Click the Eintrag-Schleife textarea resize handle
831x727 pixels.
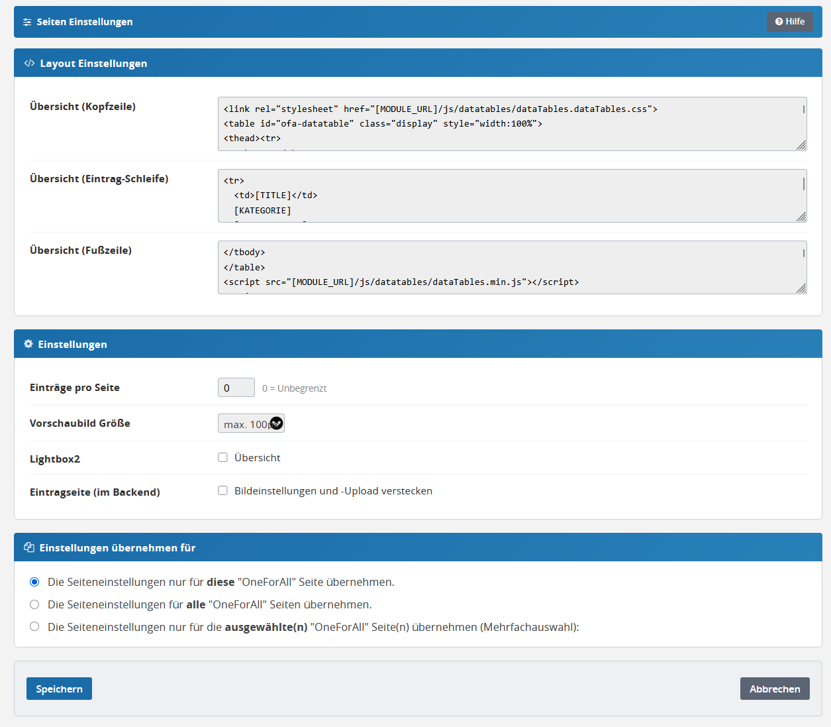pyautogui.click(x=801, y=217)
